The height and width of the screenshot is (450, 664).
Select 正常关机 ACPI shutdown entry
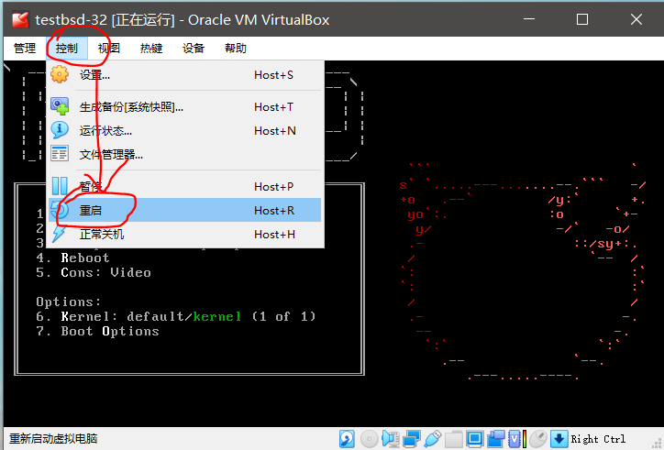(x=185, y=234)
